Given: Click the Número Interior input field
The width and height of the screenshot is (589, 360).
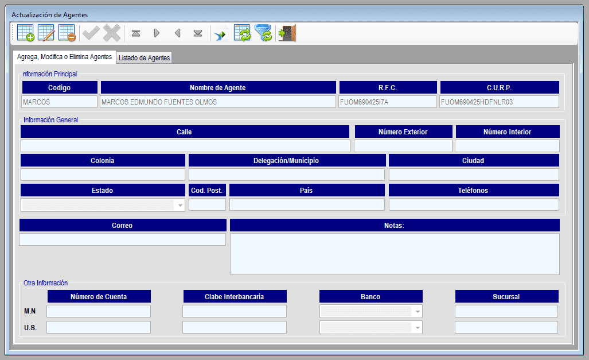Looking at the screenshot, I should click(x=507, y=146).
